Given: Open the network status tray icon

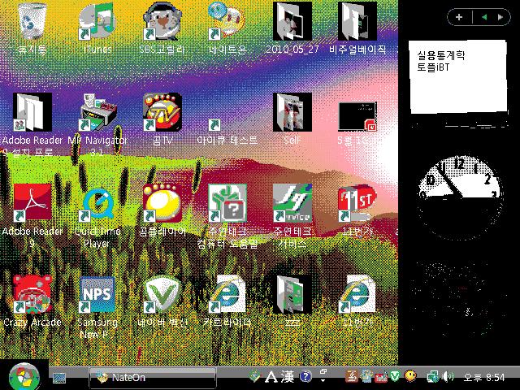Looking at the screenshot, I should tap(432, 377).
